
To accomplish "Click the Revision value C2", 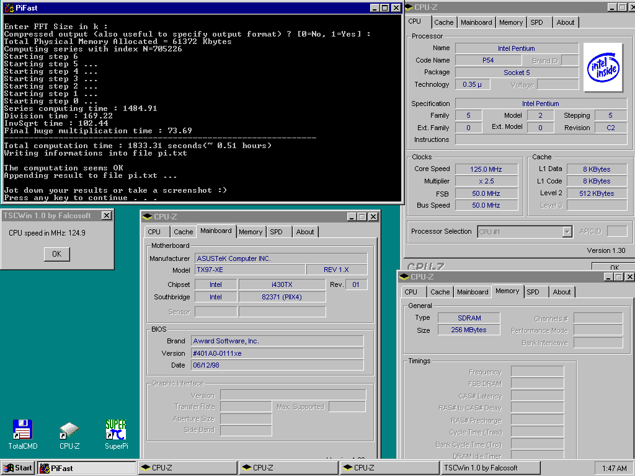I will 611,128.
